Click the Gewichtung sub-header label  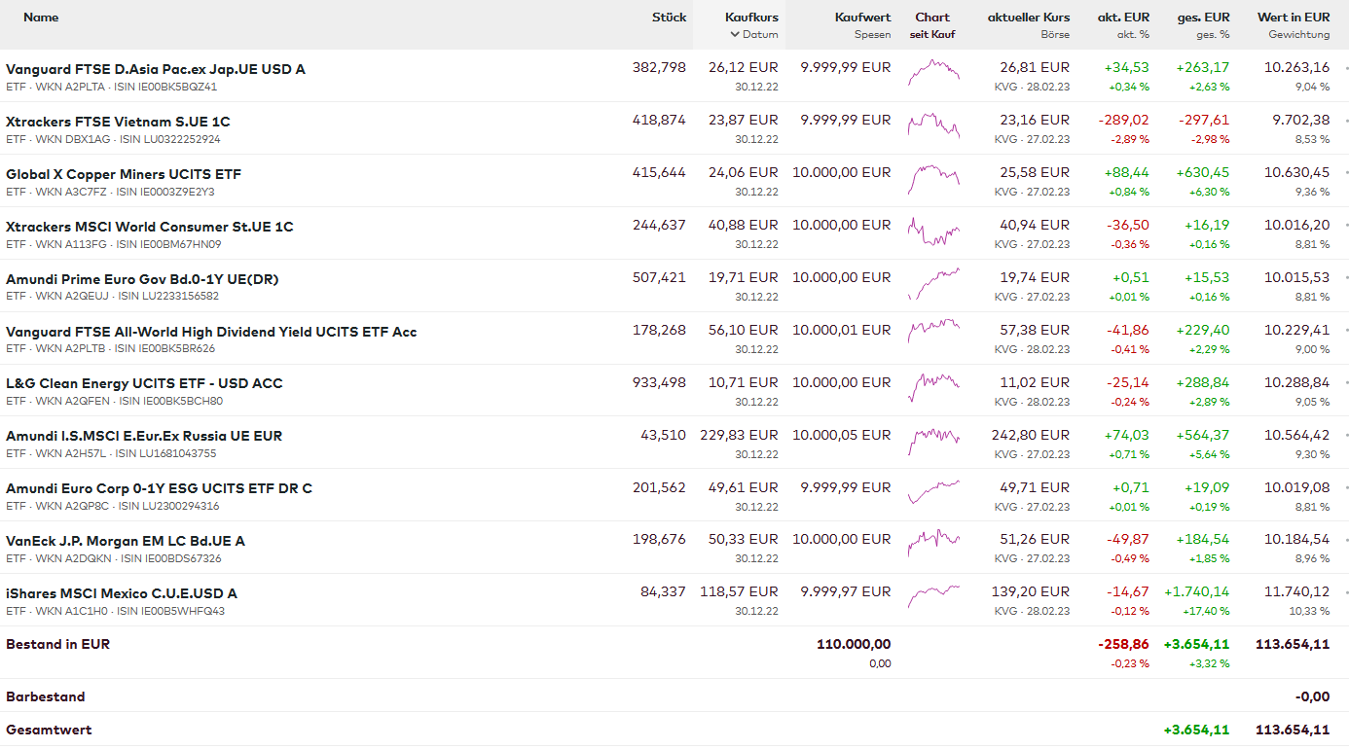click(1298, 35)
